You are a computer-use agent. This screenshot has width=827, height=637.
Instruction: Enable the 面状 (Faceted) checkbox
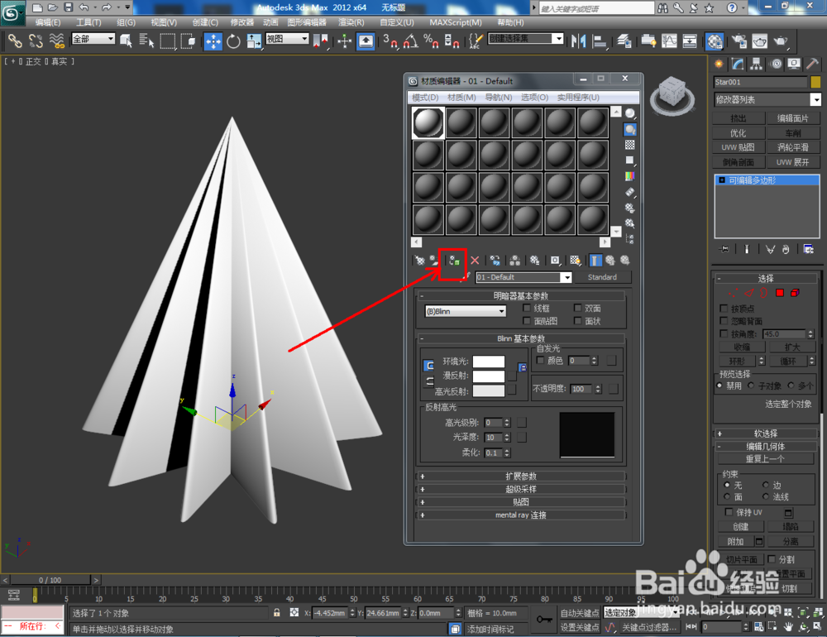(x=577, y=321)
